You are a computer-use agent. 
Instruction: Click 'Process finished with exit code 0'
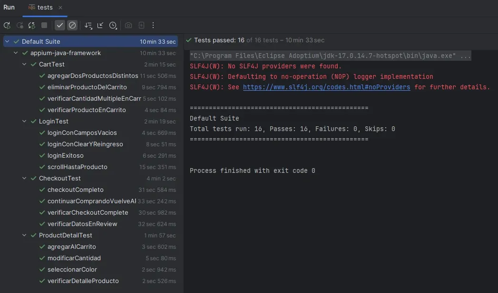tap(253, 170)
